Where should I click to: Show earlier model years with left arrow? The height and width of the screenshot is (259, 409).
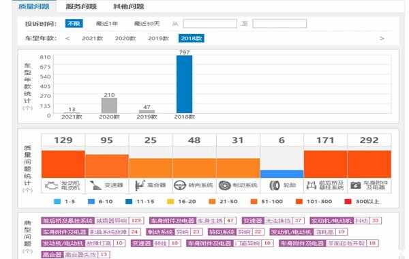[67, 38]
